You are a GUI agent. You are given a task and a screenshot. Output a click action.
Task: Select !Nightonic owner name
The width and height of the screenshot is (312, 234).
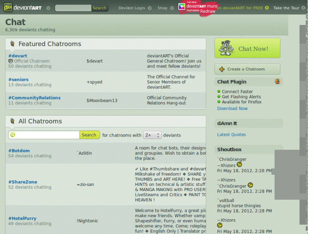pyautogui.click(x=87, y=221)
